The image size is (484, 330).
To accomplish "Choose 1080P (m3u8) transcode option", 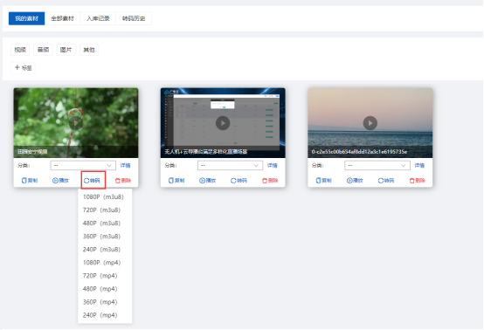I will pyautogui.click(x=105, y=196).
